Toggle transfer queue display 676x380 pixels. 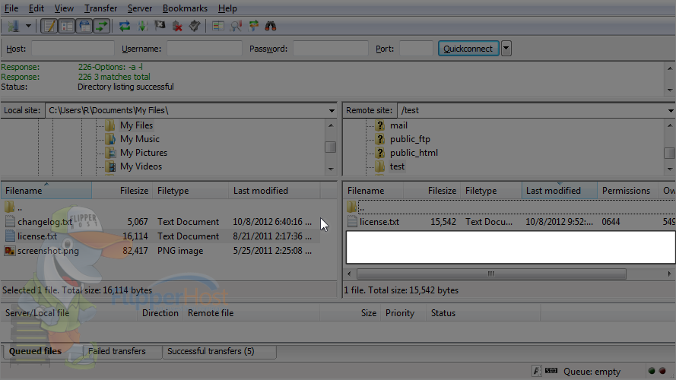pyautogui.click(x=102, y=27)
